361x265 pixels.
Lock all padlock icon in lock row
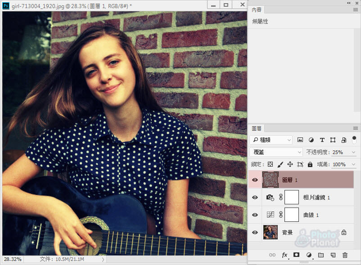pyautogui.click(x=310, y=164)
